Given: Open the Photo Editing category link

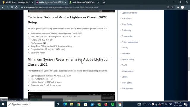Looking at the screenshot, I should point(127,24).
